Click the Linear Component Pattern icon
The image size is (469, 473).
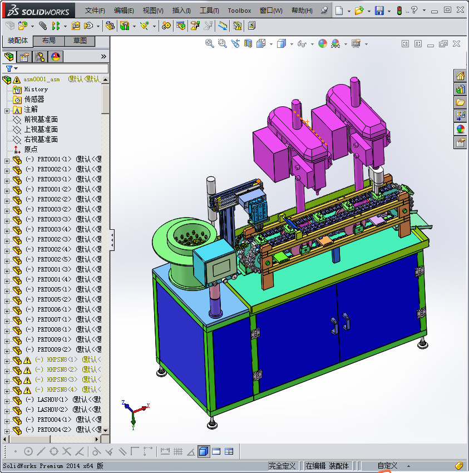click(x=56, y=26)
